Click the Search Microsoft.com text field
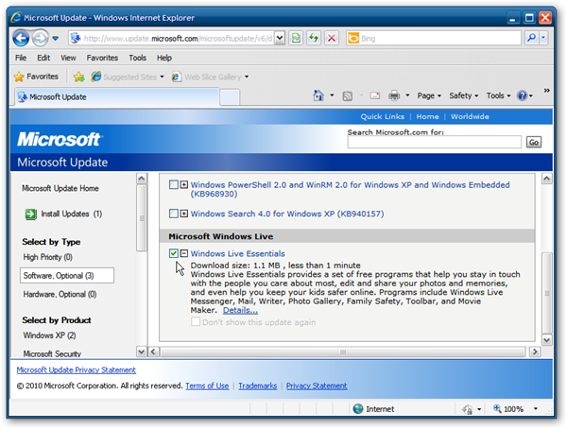This screenshot has width=567, height=429. click(434, 142)
